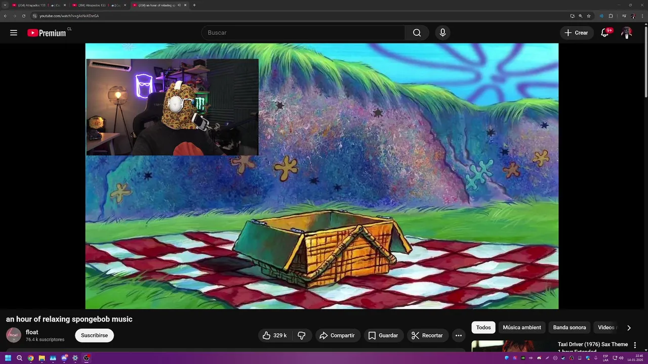
Task: Select the Banda sonora chip
Action: pos(570,328)
